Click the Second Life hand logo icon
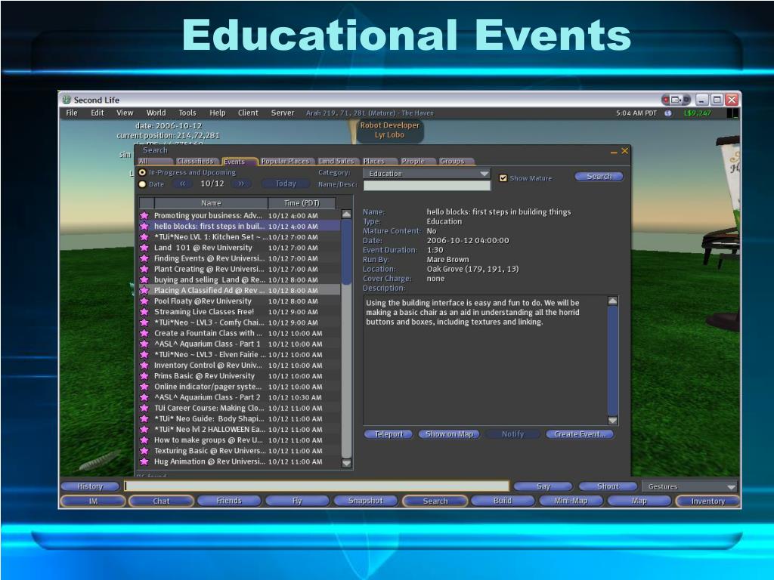The width and height of the screenshot is (774, 580). 67,100
